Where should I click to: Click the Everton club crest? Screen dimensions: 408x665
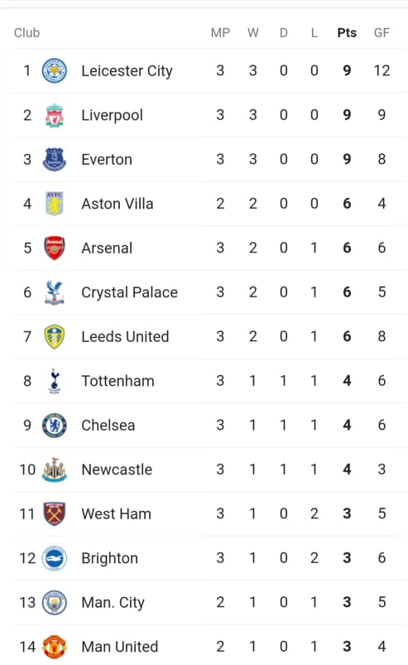point(55,160)
